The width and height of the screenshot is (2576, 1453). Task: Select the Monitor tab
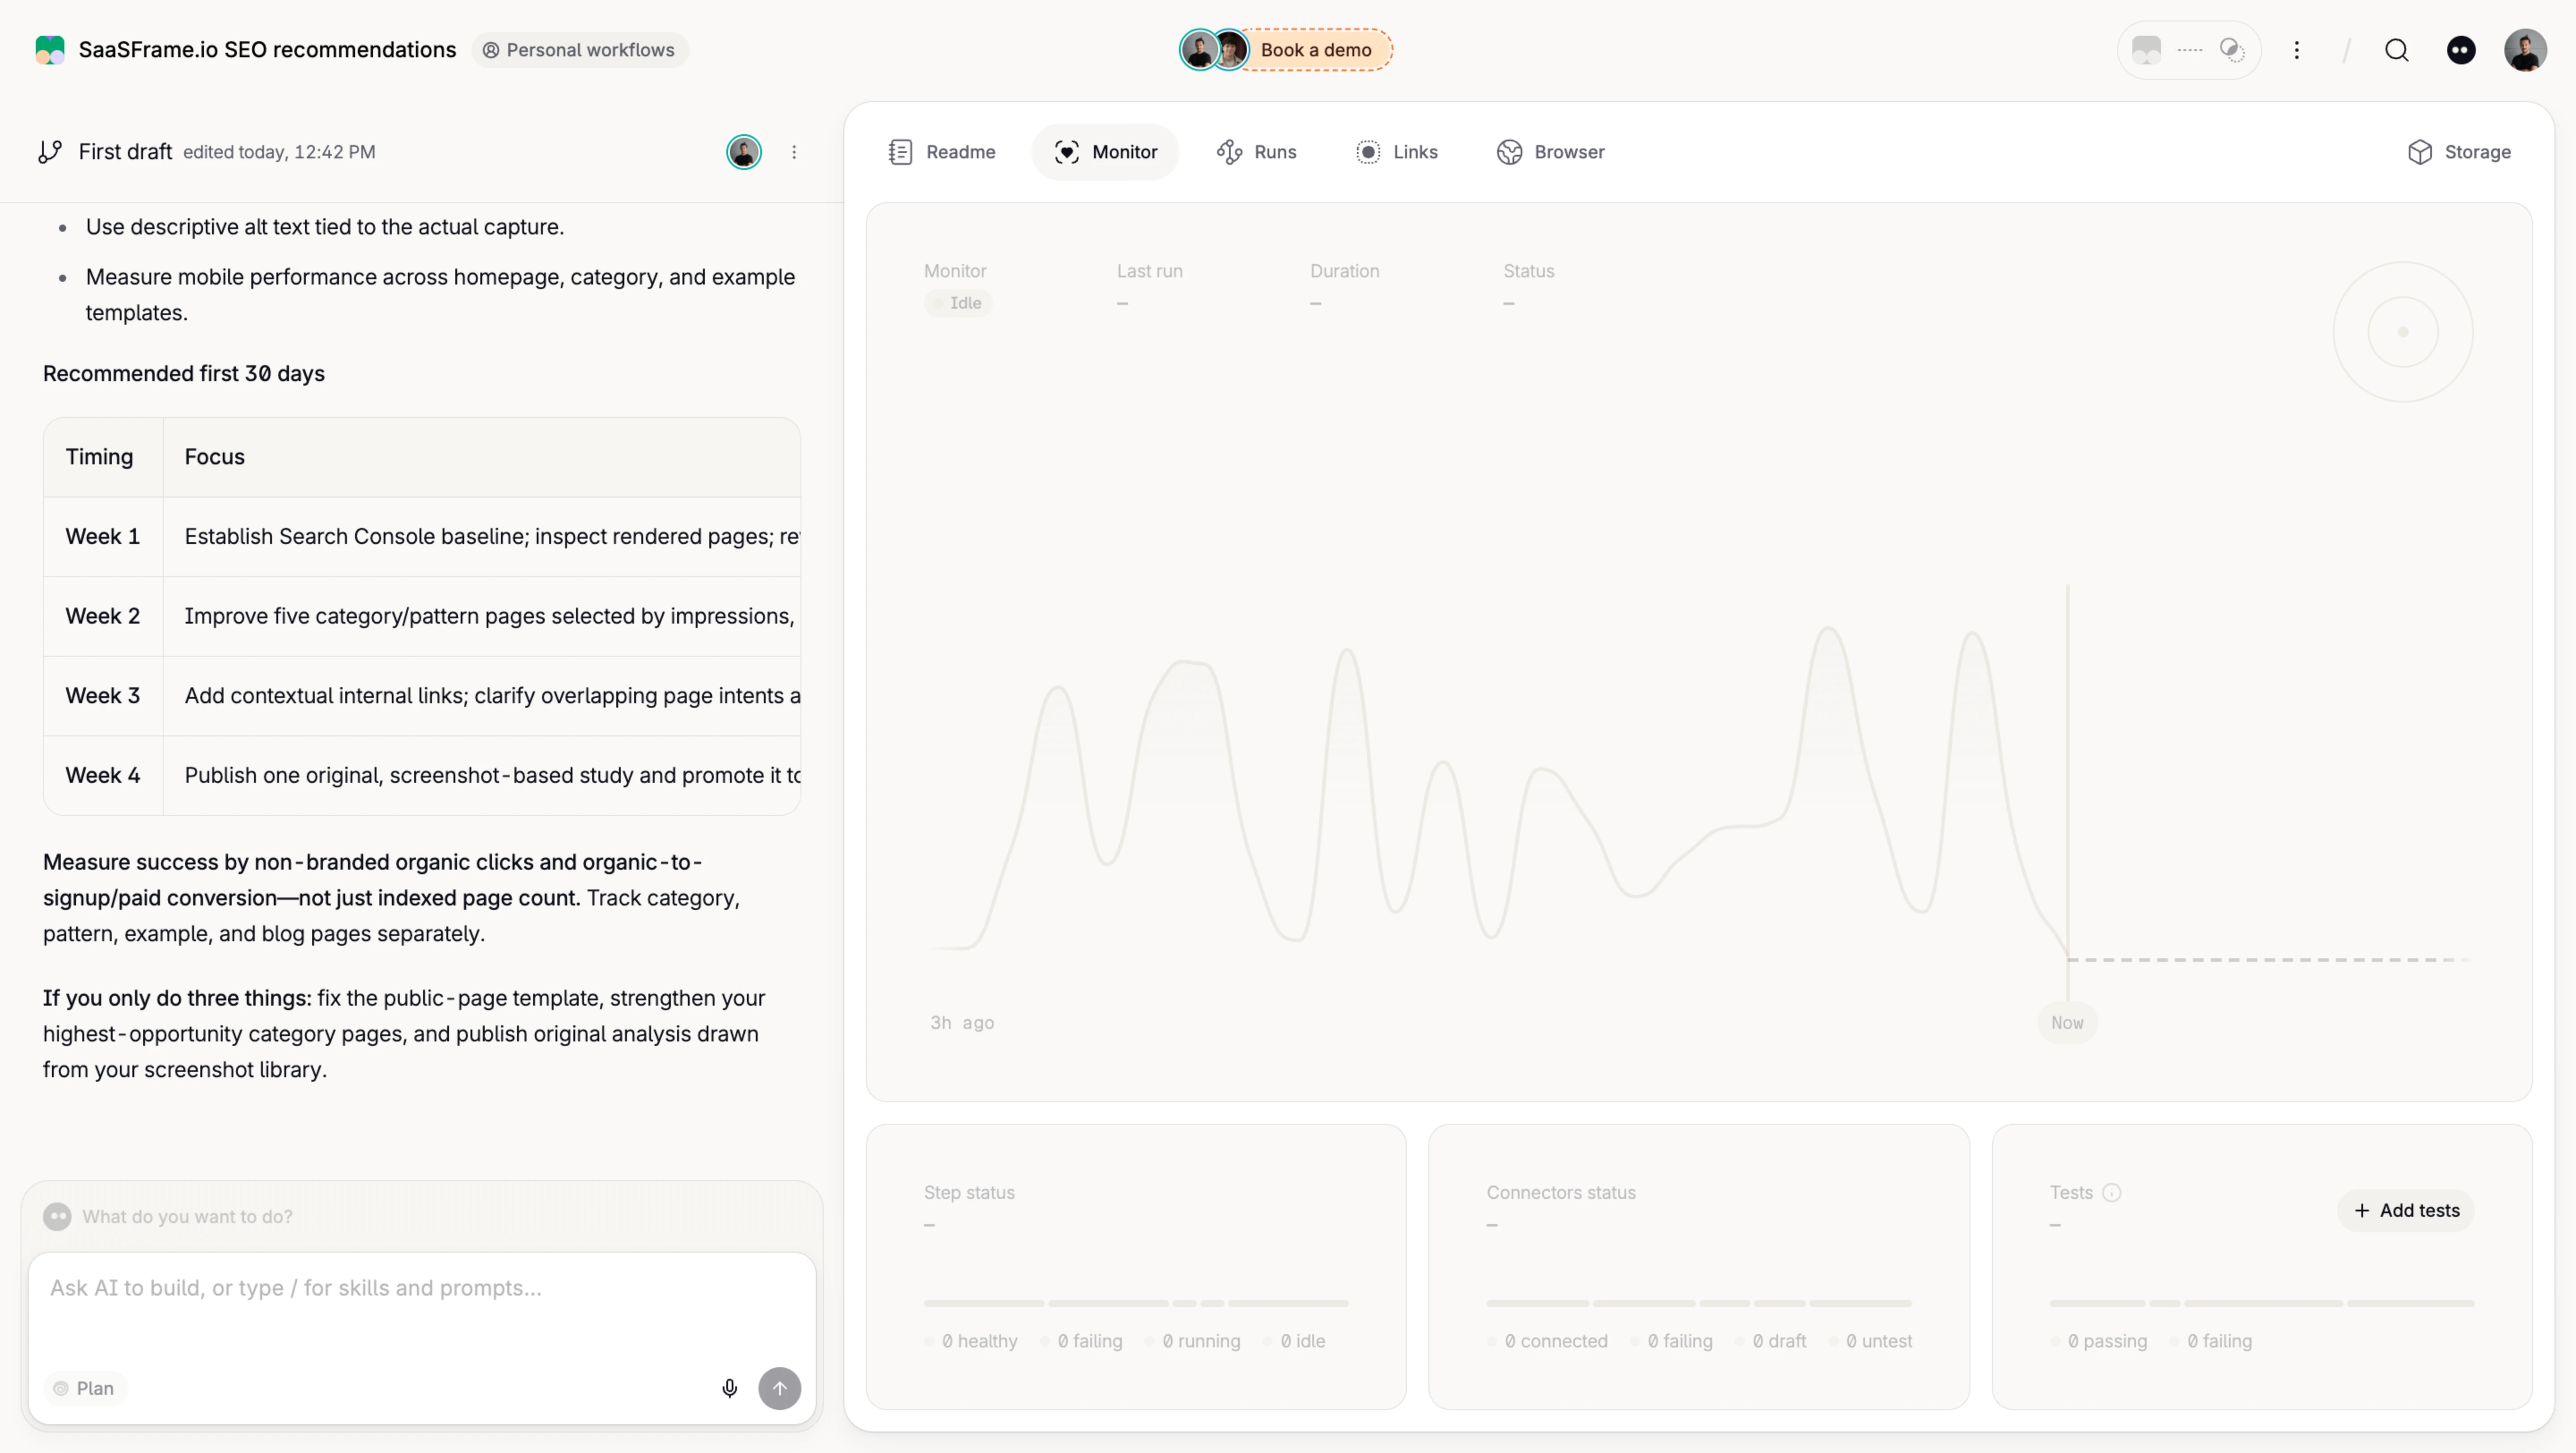pos(1106,152)
